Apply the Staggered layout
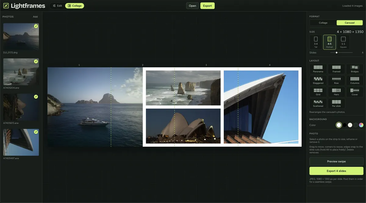 pos(318,80)
